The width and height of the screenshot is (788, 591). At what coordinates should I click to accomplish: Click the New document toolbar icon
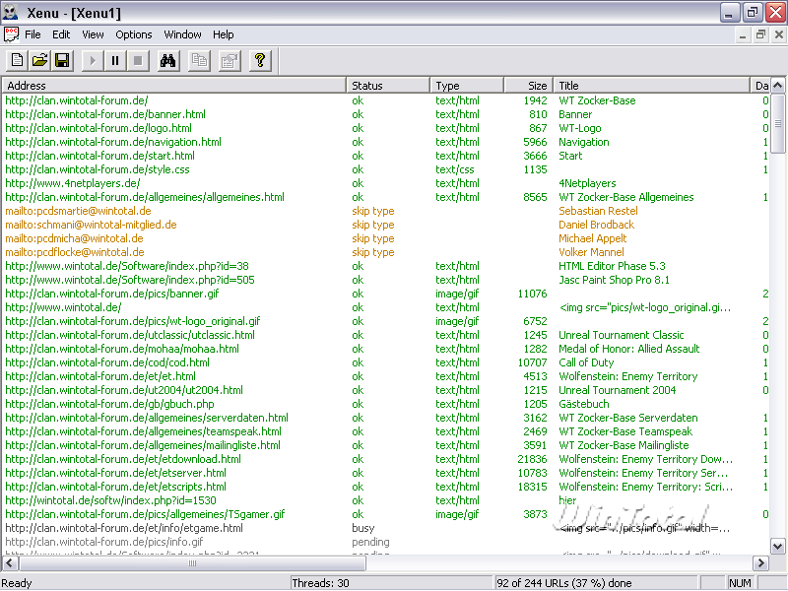click(17, 61)
